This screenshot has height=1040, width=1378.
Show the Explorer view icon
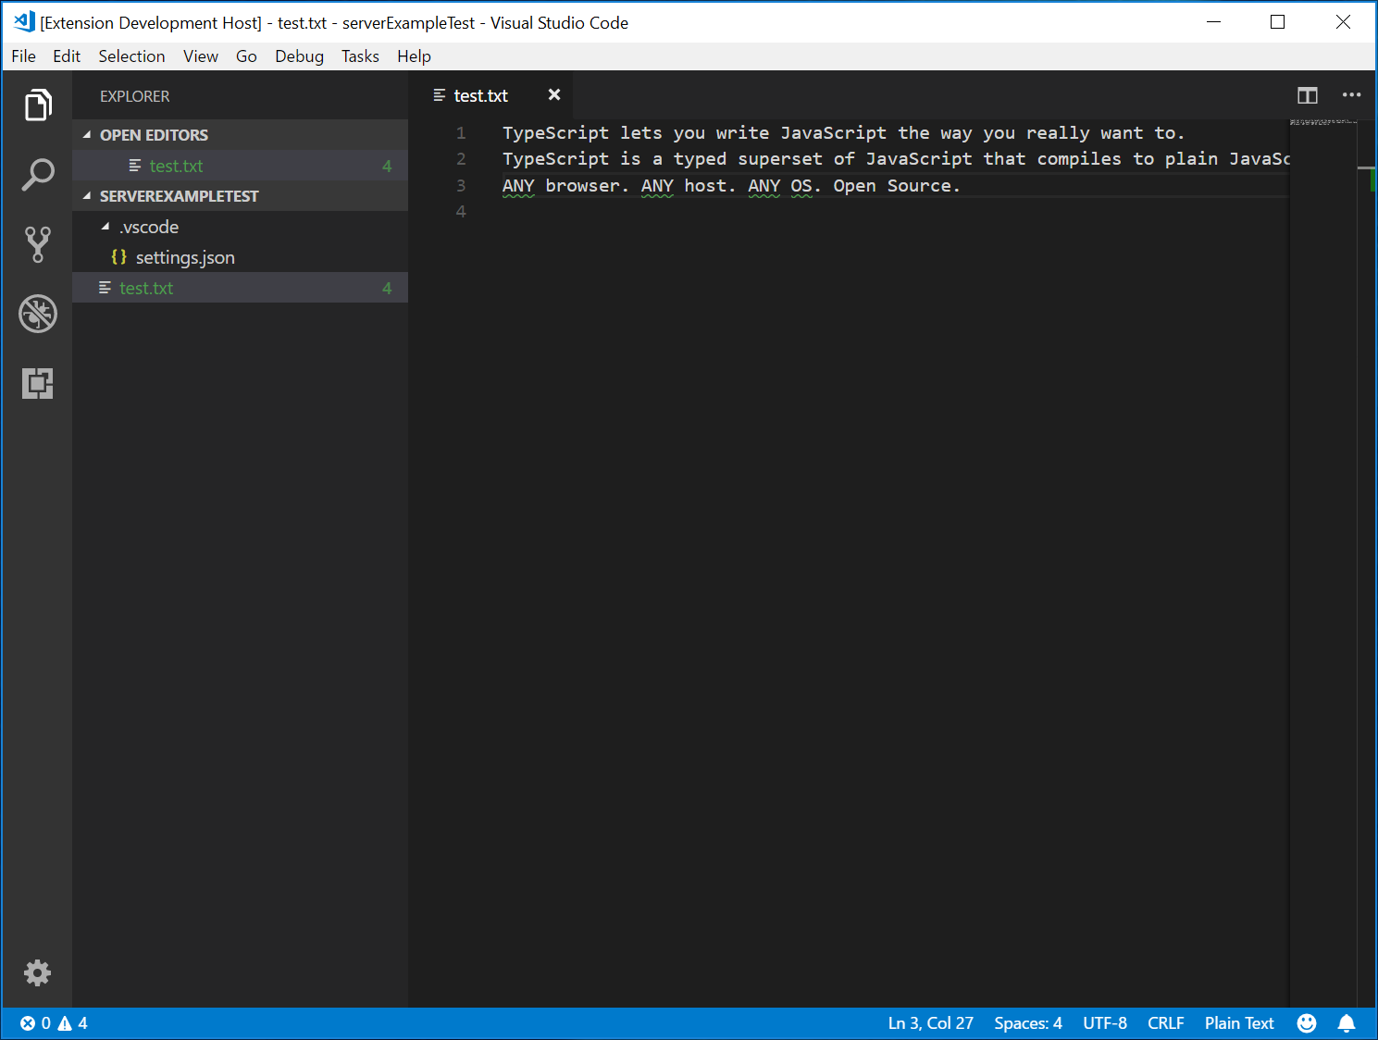[37, 105]
